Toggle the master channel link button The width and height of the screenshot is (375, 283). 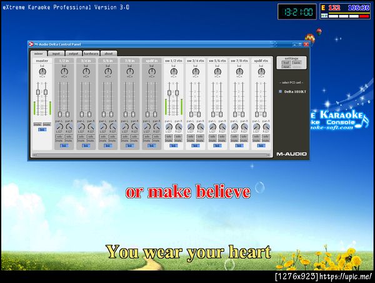[42, 129]
